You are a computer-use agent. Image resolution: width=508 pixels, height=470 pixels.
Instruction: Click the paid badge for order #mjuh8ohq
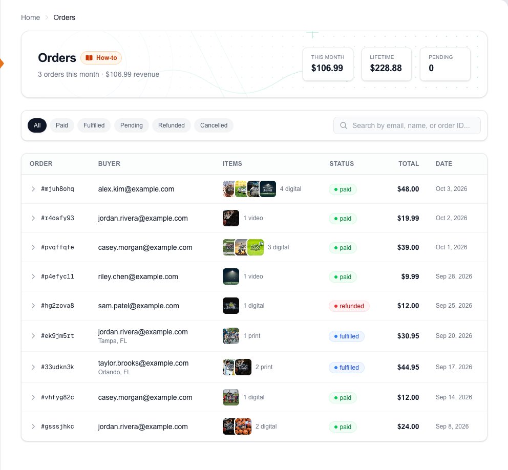click(x=343, y=189)
